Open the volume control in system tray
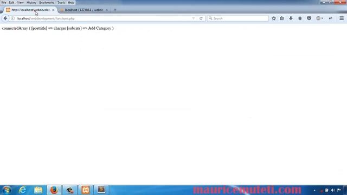The width and height of the screenshot is (347, 195). point(333,190)
